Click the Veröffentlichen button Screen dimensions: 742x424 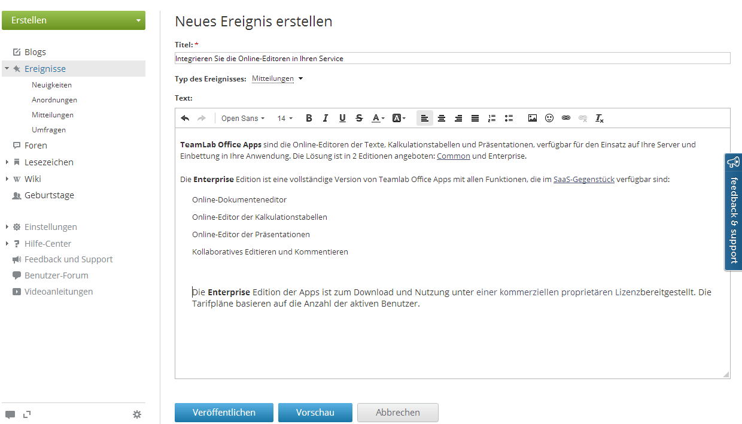(224, 413)
